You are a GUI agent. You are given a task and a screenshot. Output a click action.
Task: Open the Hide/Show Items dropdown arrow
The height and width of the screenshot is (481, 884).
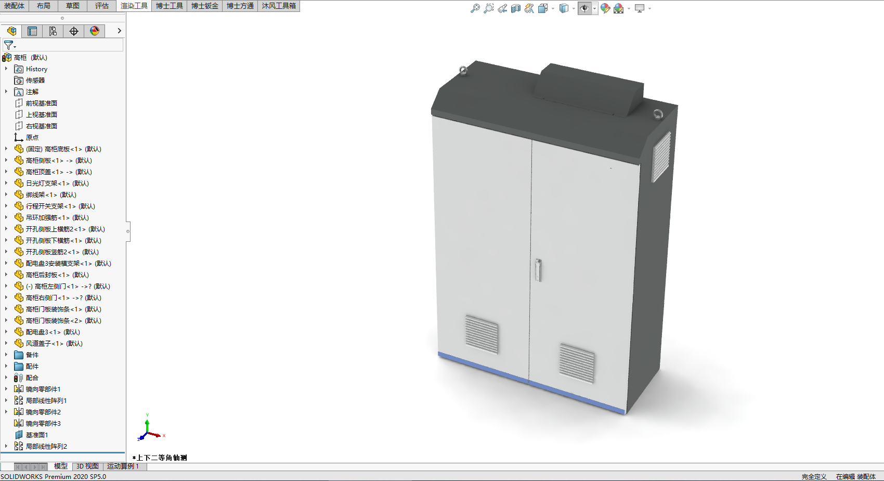point(594,9)
